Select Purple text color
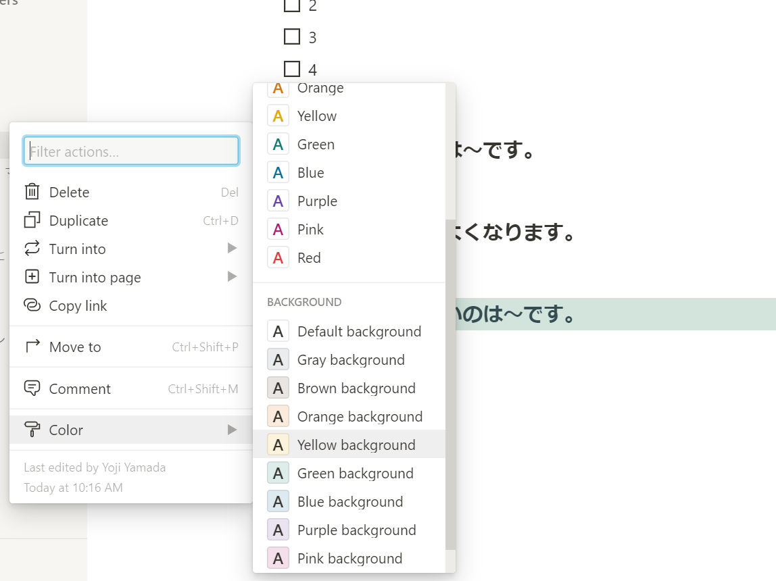This screenshot has height=581, width=776. (x=349, y=201)
